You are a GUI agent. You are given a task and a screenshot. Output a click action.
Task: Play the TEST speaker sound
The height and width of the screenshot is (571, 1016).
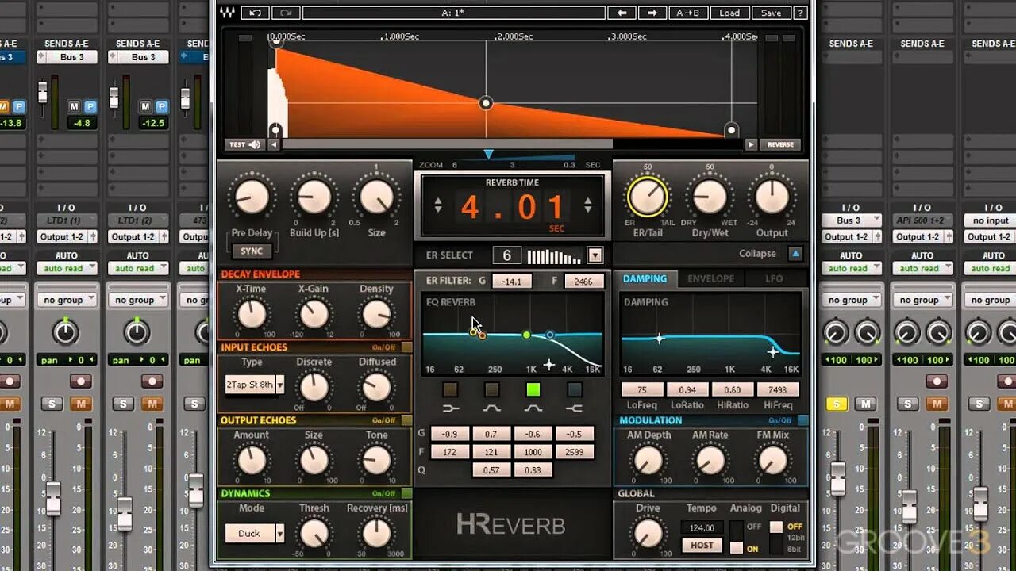point(245,144)
